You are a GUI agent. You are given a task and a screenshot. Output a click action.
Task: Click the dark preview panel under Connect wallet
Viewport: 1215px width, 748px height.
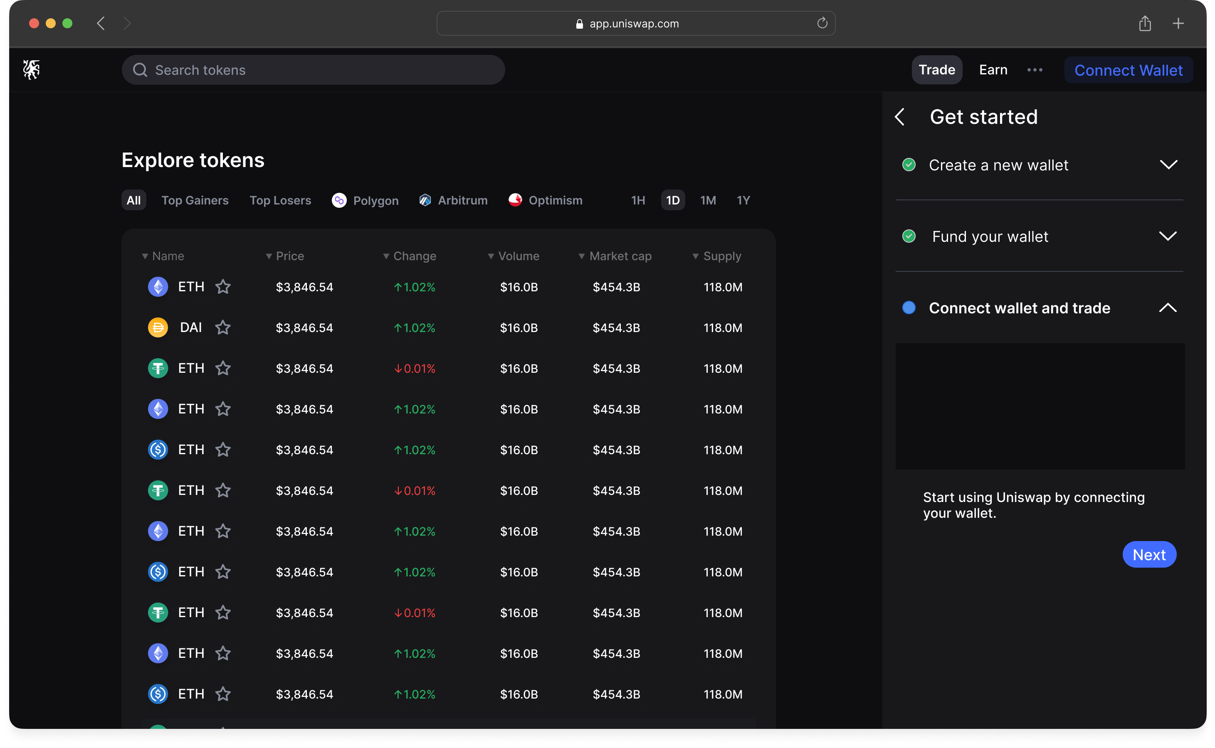pyautogui.click(x=1040, y=406)
